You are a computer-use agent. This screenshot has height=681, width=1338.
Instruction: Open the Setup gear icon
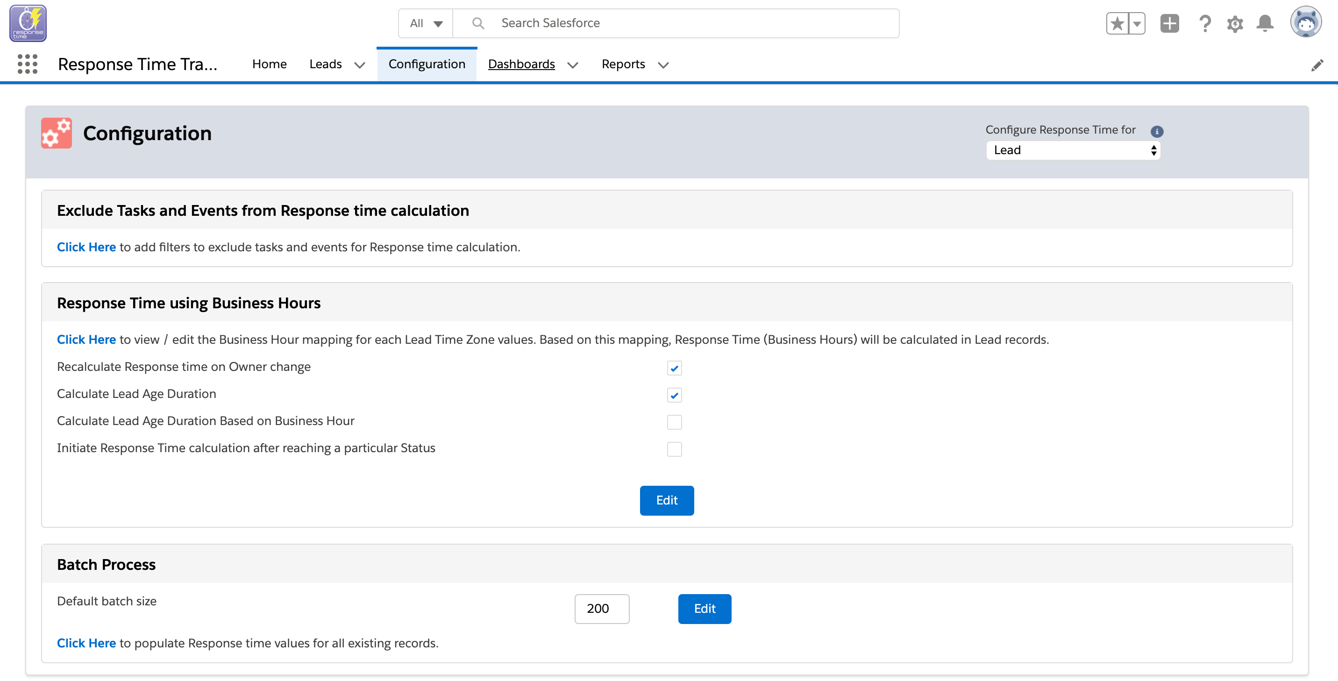pyautogui.click(x=1235, y=23)
